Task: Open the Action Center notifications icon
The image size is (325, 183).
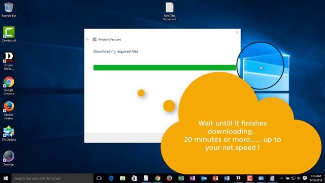Action: coord(305,178)
